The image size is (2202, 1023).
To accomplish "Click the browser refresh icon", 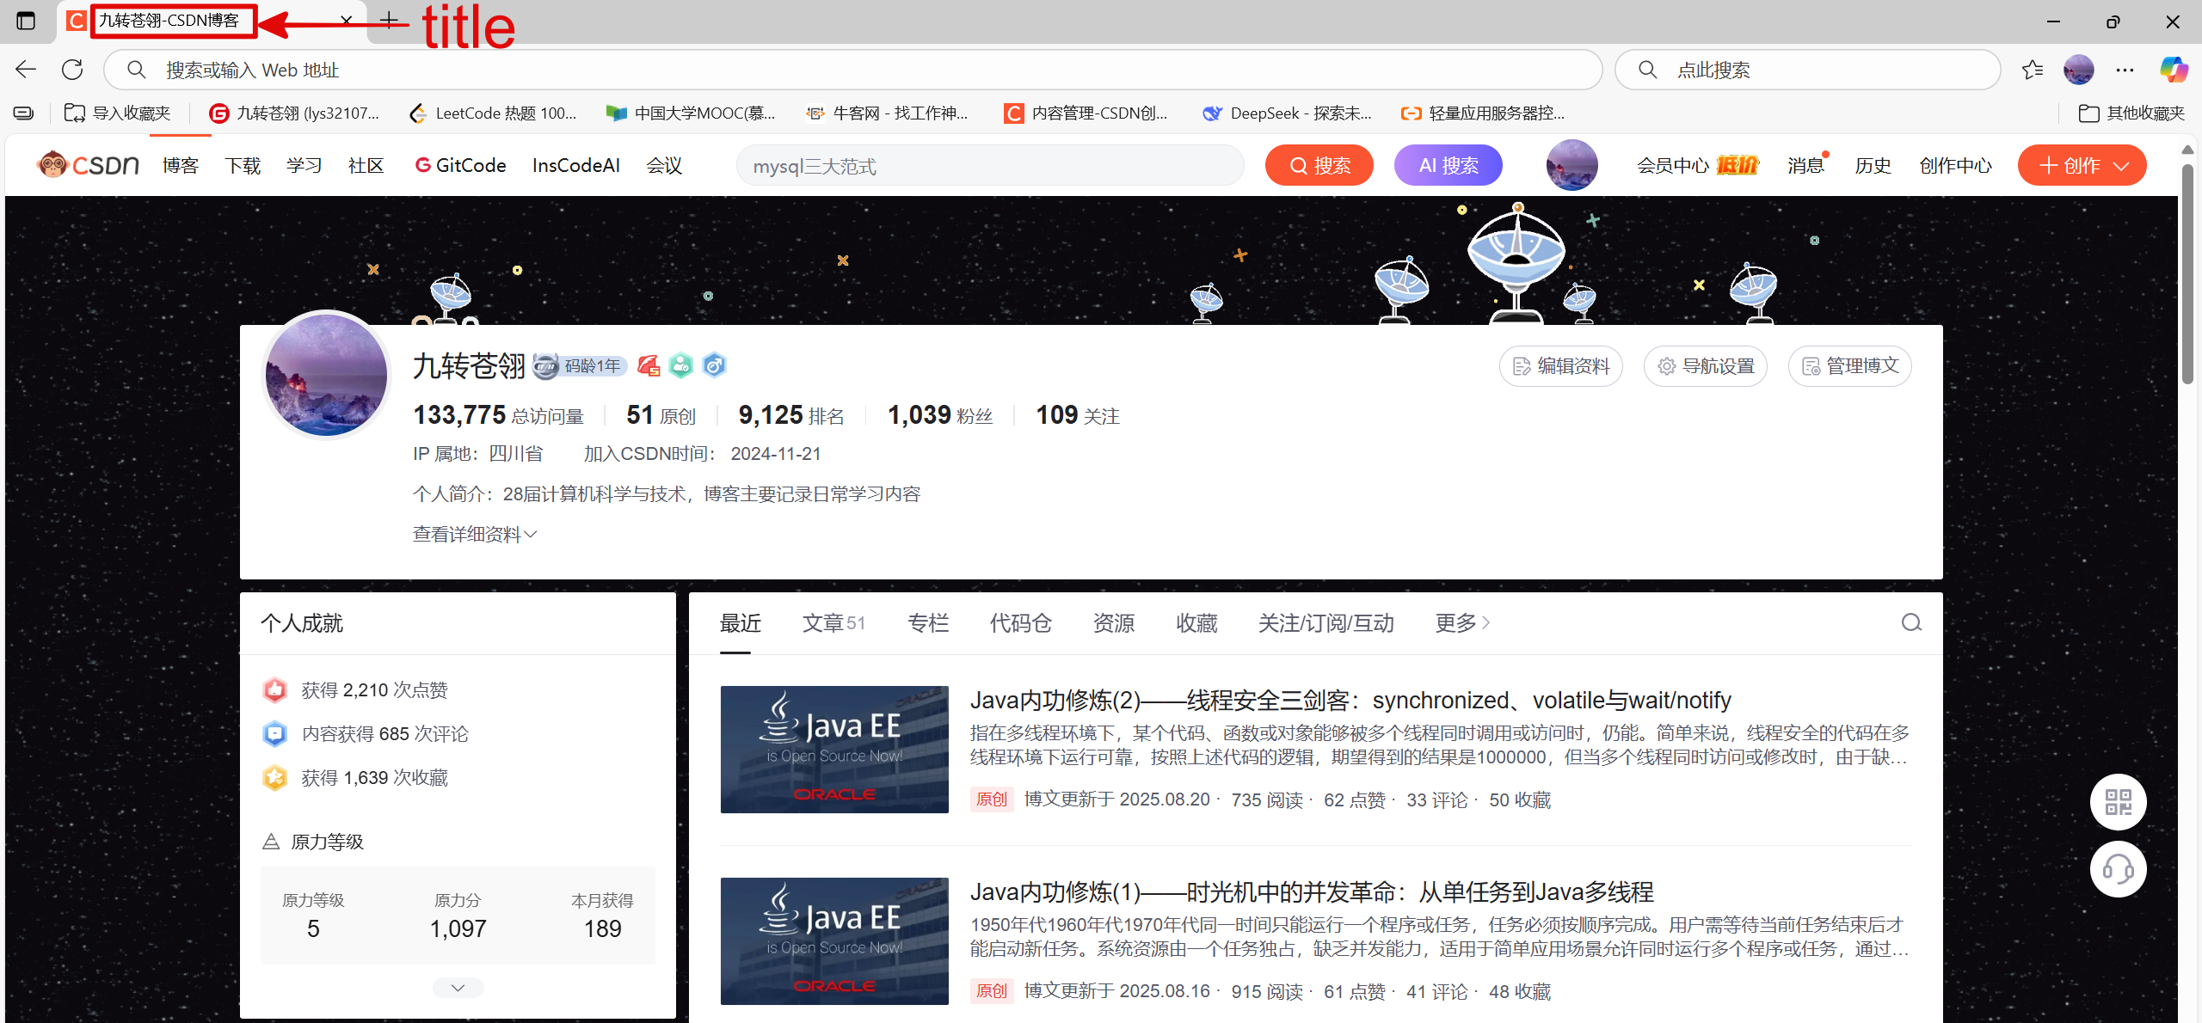I will point(72,70).
